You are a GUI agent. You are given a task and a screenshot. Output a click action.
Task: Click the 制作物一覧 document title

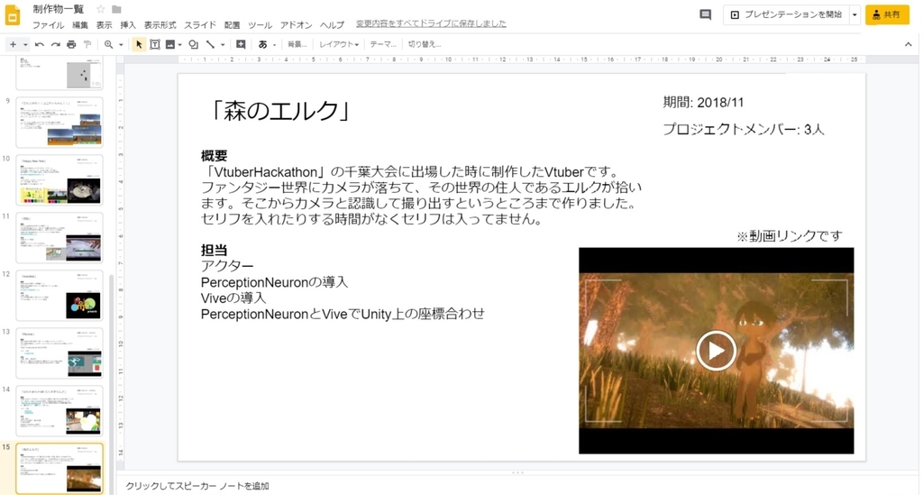coord(59,9)
